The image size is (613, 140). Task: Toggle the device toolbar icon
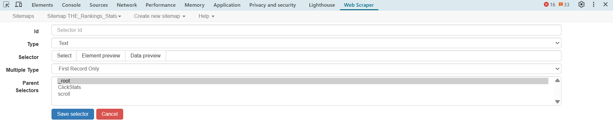coord(19,4)
